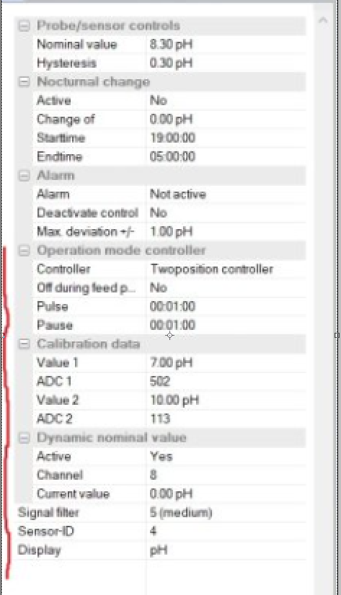The image size is (341, 595).
Task: Edit the Endtime value 05:00:00
Action: [x=226, y=157]
